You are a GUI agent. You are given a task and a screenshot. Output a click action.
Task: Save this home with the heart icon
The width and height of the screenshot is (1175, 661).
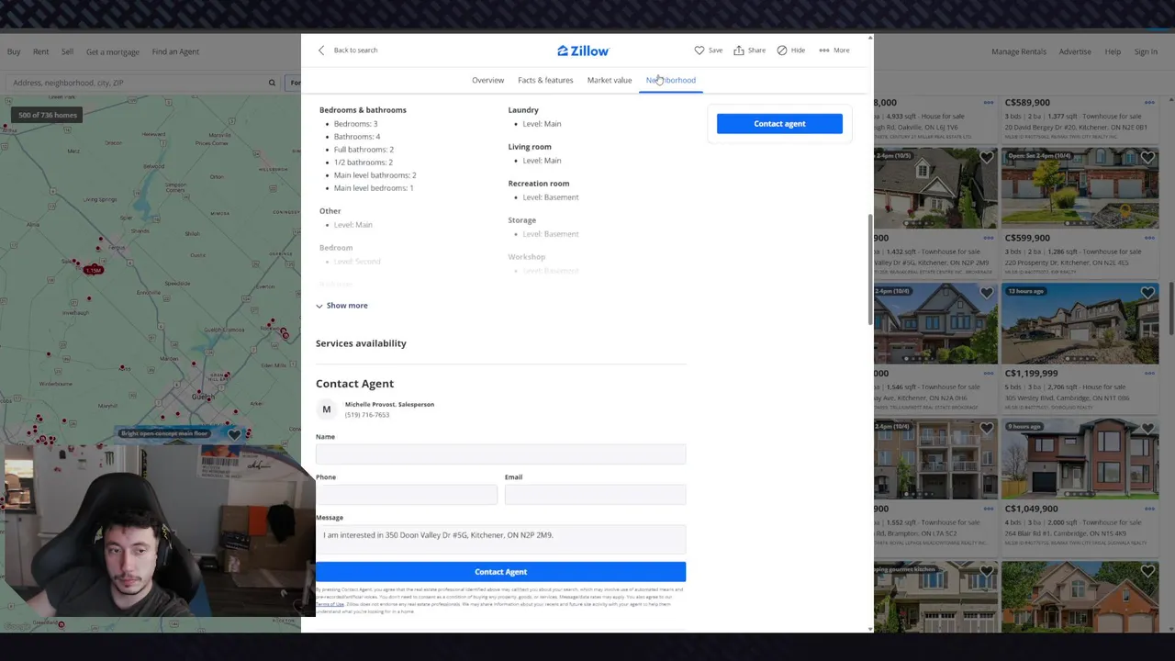click(699, 50)
